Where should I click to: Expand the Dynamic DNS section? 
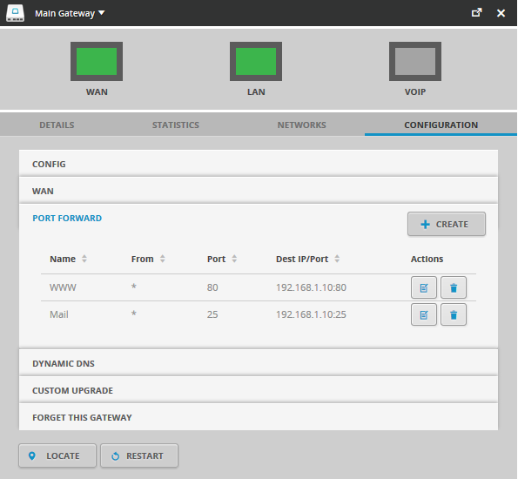(x=259, y=363)
